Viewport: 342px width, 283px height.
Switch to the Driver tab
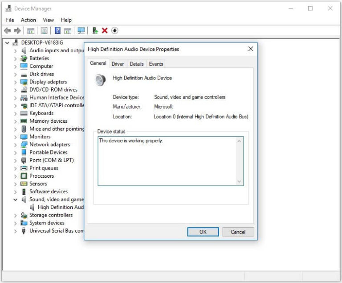(x=118, y=64)
